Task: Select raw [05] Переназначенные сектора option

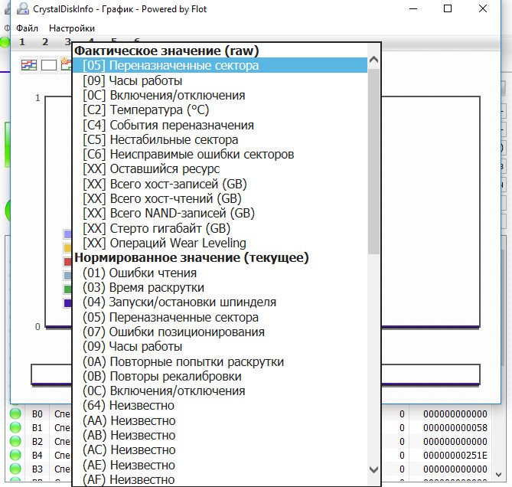Action: [220, 65]
